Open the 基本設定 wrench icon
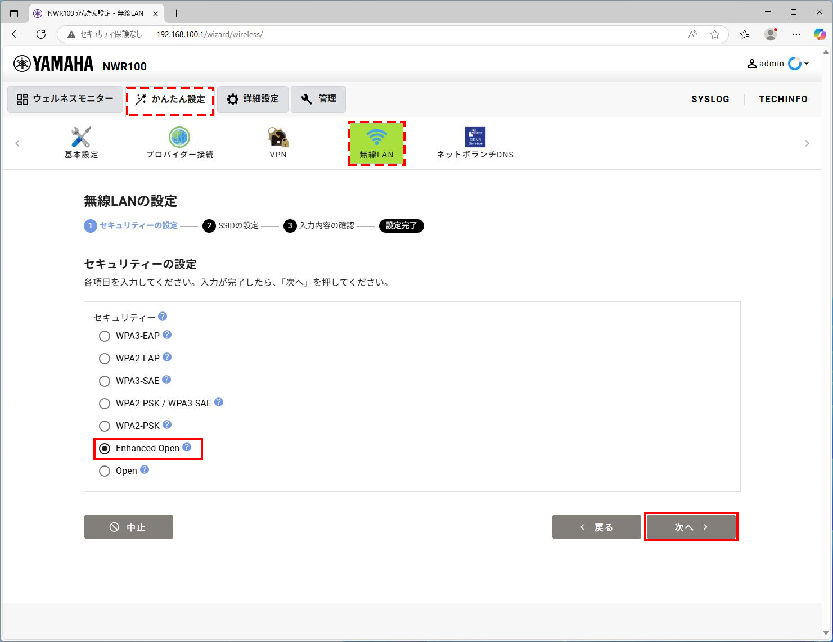The width and height of the screenshot is (833, 642). coord(81,137)
